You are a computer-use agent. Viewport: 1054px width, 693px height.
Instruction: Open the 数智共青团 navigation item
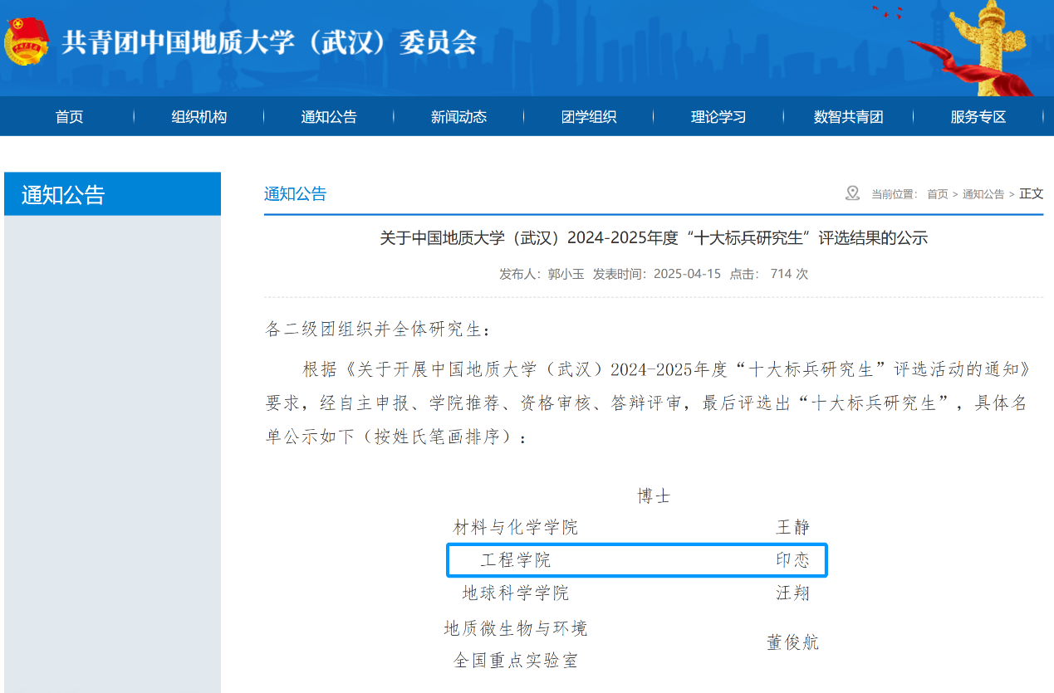pos(848,117)
